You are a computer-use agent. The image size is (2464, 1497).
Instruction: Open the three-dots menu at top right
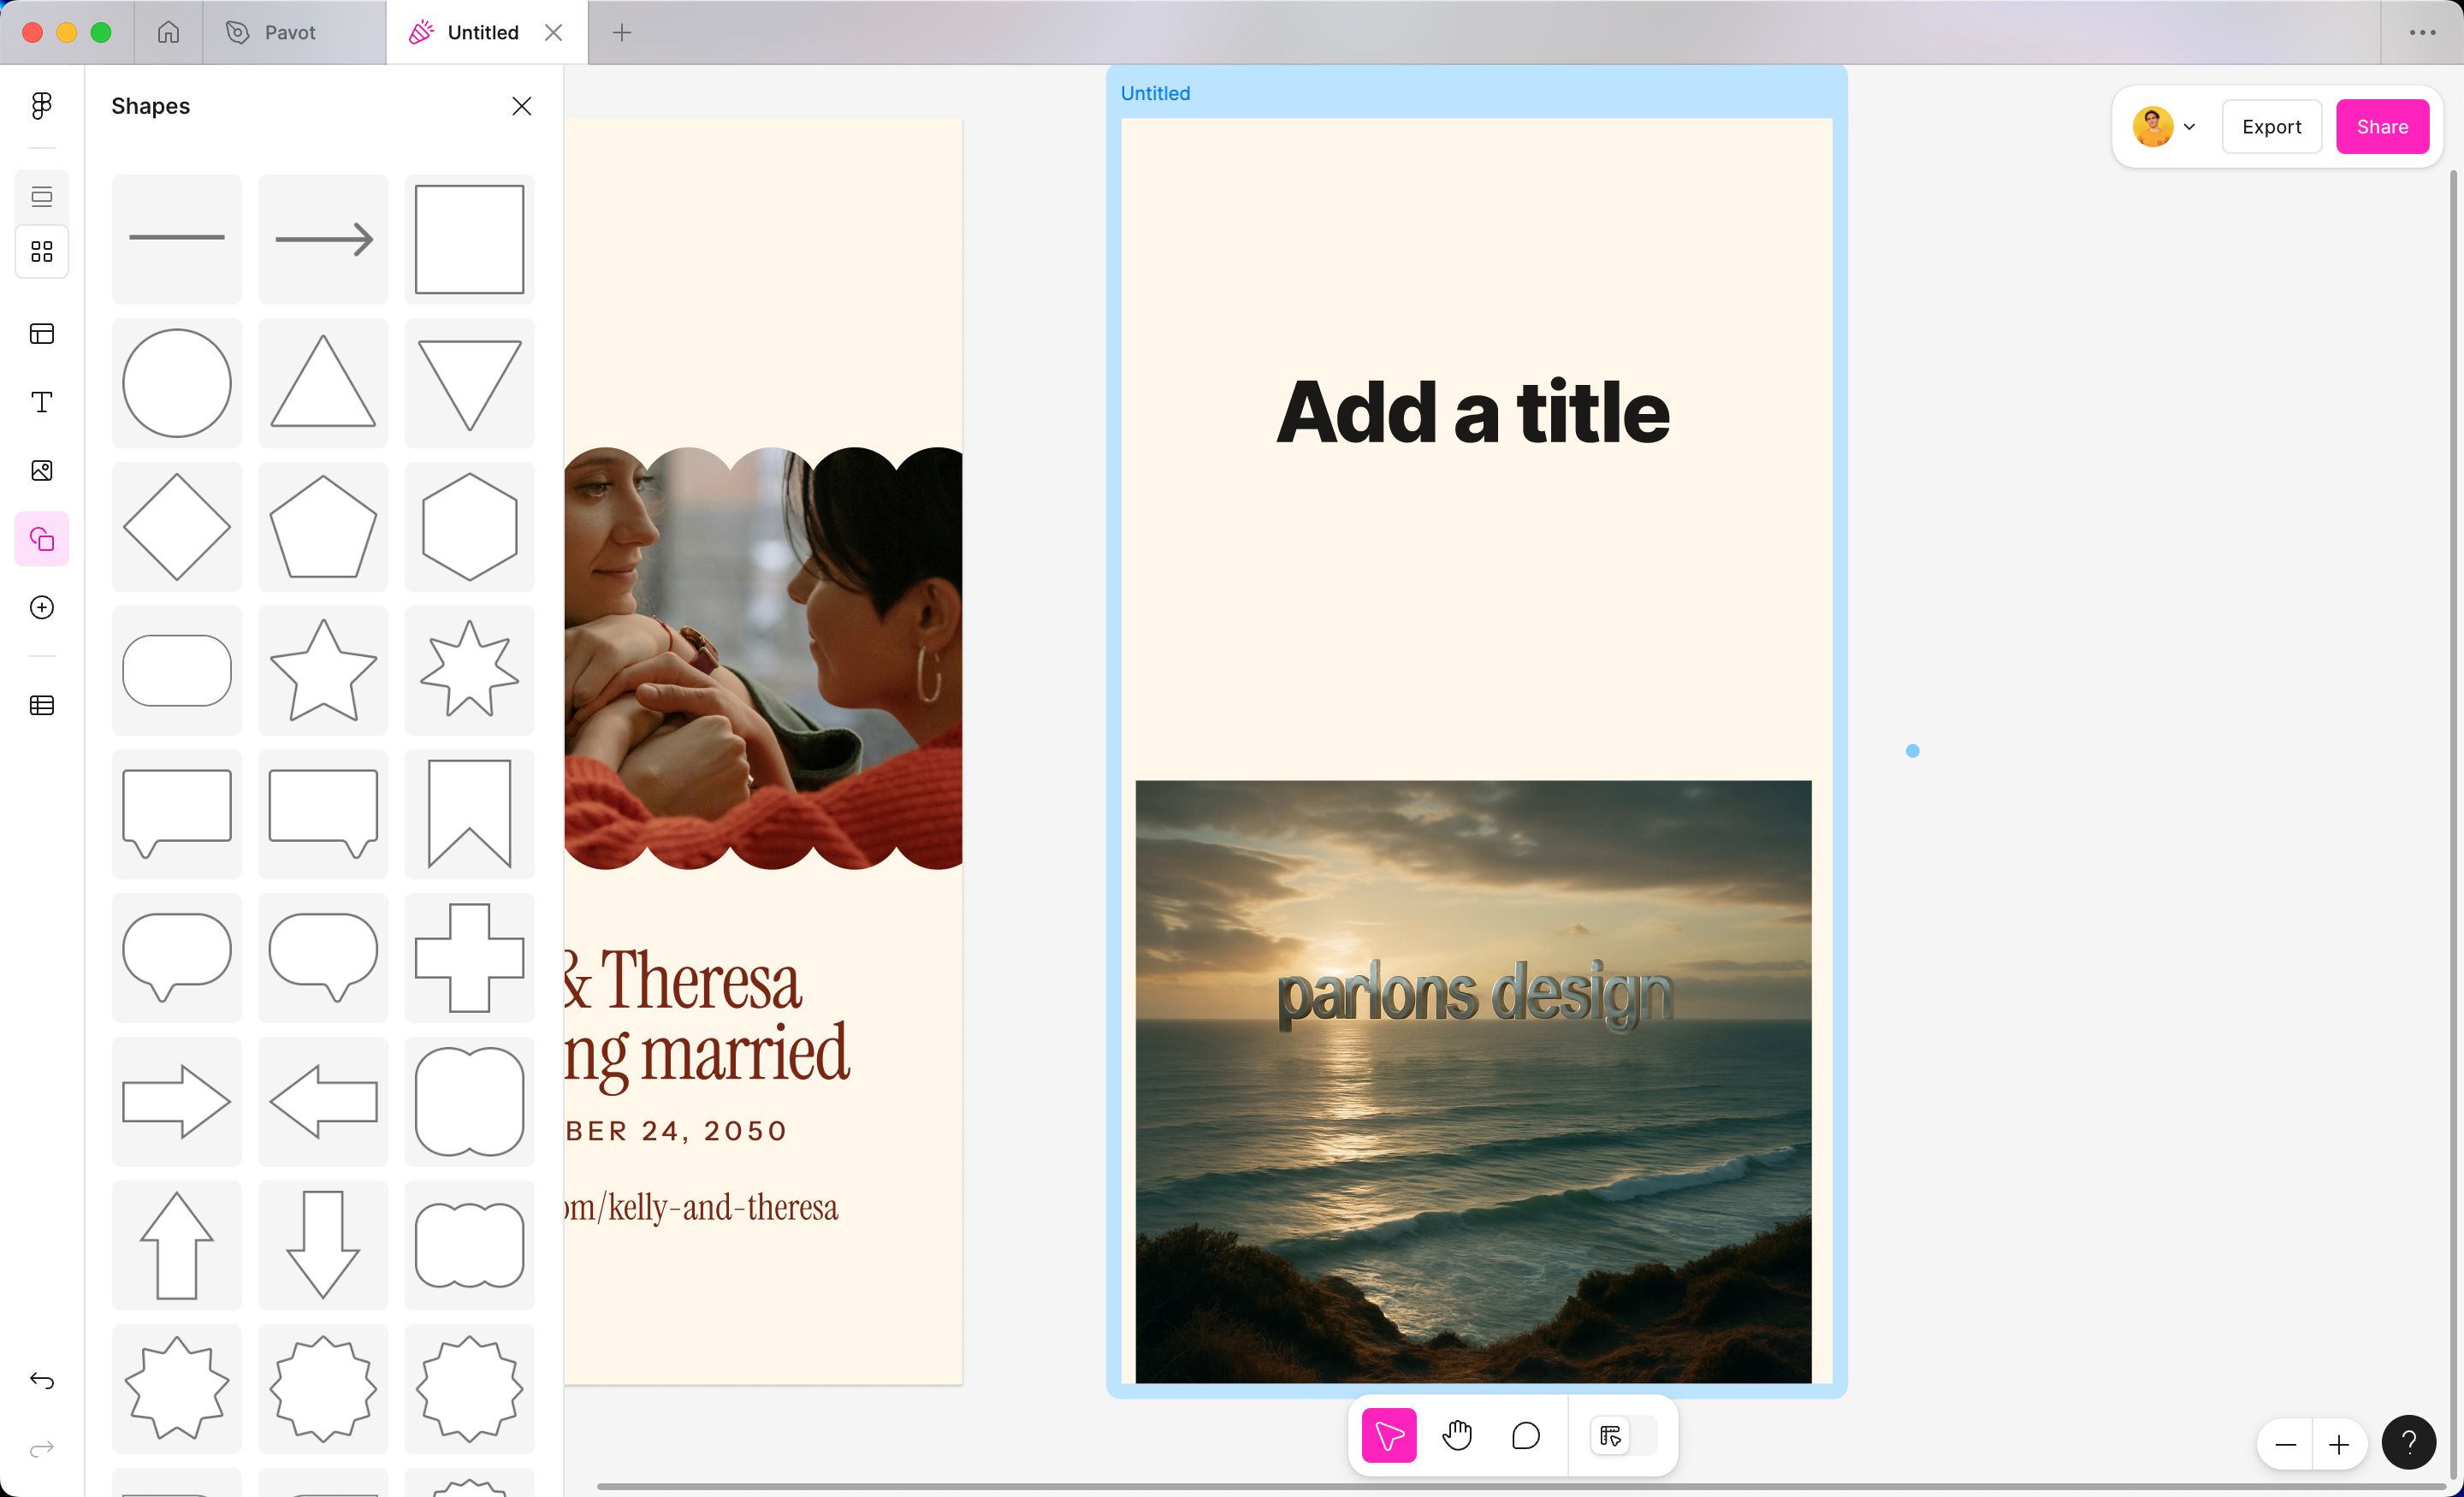pos(2422,33)
